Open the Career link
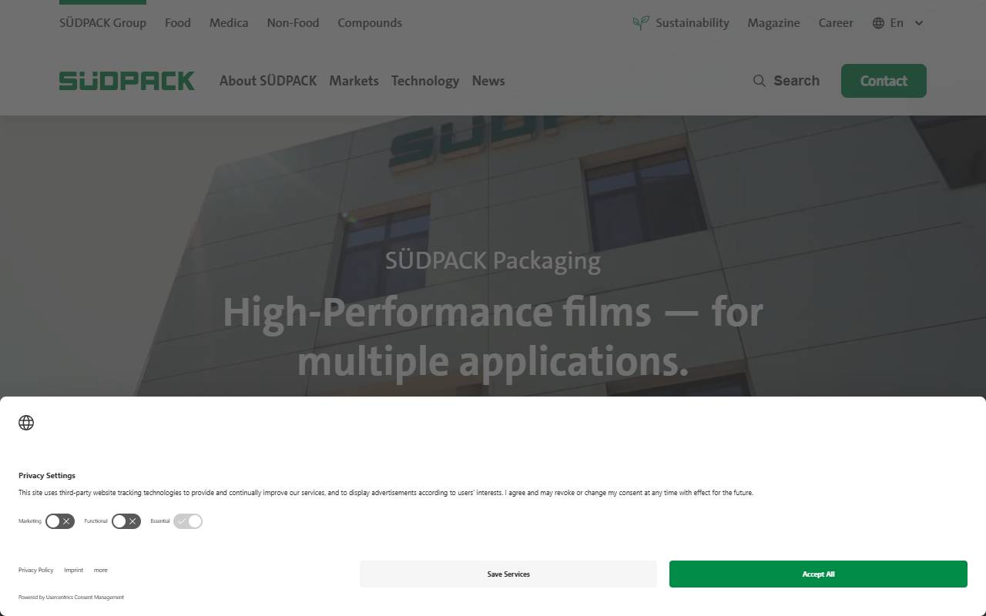 click(836, 23)
